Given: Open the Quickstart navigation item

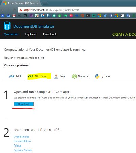Looking at the screenshot, I should pos(11,34).
